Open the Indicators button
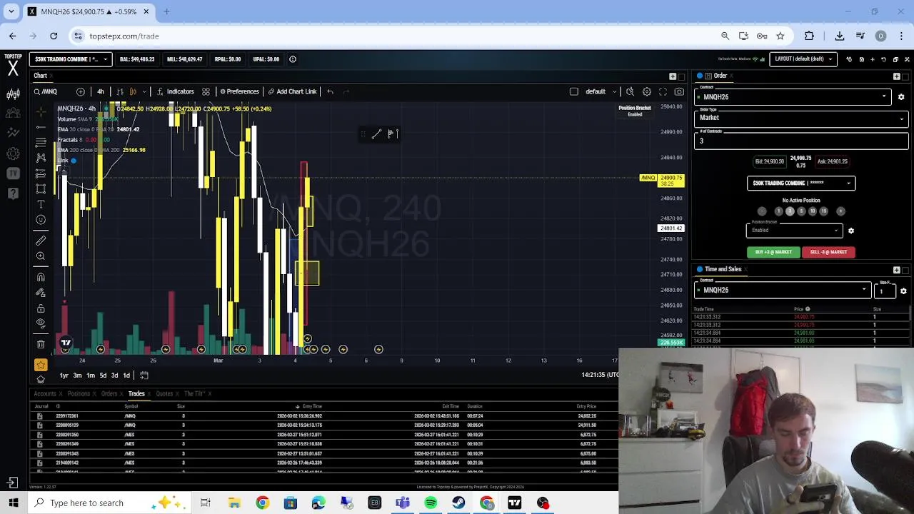 tap(176, 91)
